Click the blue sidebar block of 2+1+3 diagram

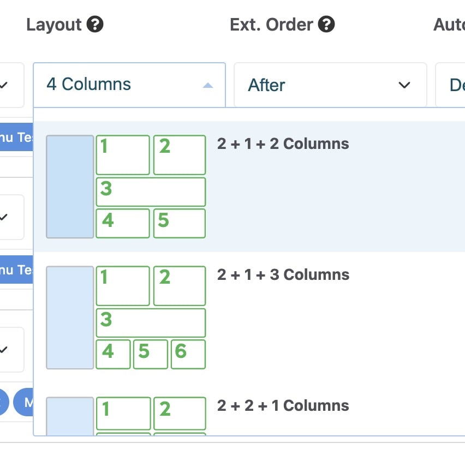70,318
